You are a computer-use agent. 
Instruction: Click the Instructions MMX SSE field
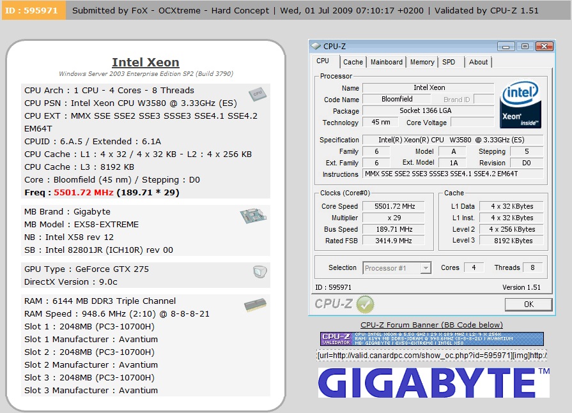[x=452, y=174]
